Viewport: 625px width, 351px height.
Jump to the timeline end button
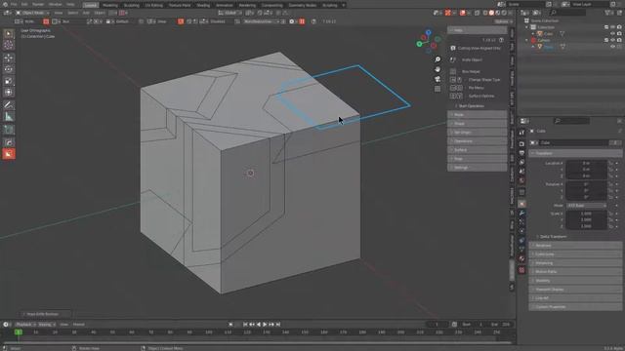[x=278, y=325]
